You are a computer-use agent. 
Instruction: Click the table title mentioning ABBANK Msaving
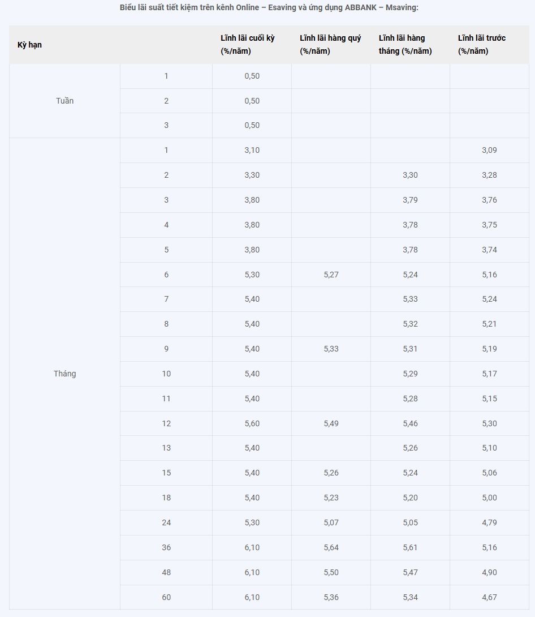click(269, 7)
